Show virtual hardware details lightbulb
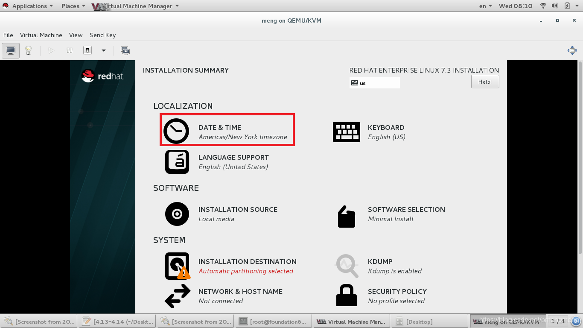Screen dimensions: 583x328 29,50
